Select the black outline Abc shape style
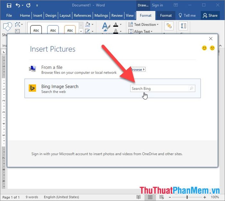This screenshot has height=201, width=225. pyautogui.click(x=36, y=30)
